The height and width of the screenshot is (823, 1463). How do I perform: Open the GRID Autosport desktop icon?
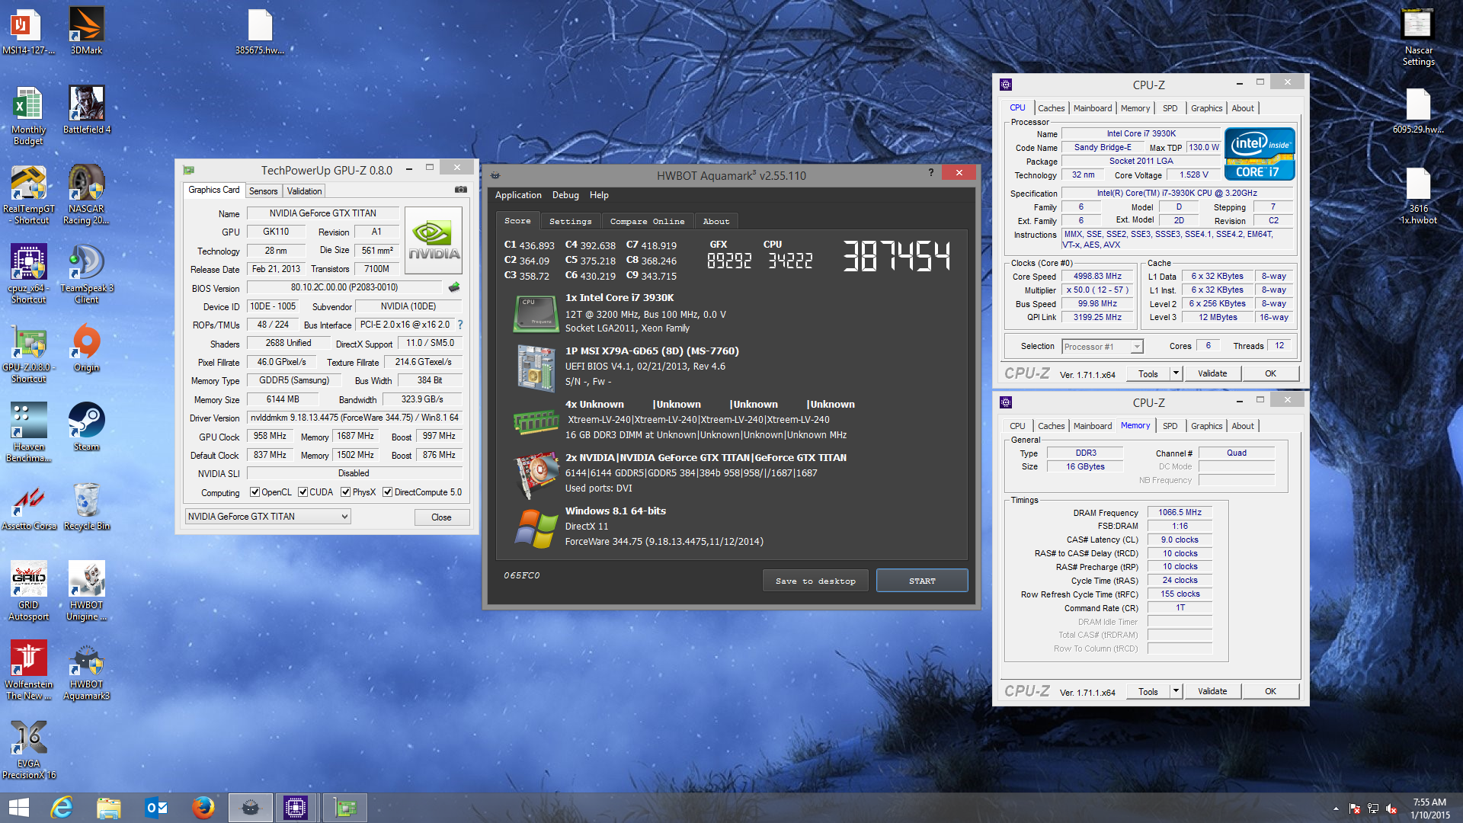tap(29, 591)
